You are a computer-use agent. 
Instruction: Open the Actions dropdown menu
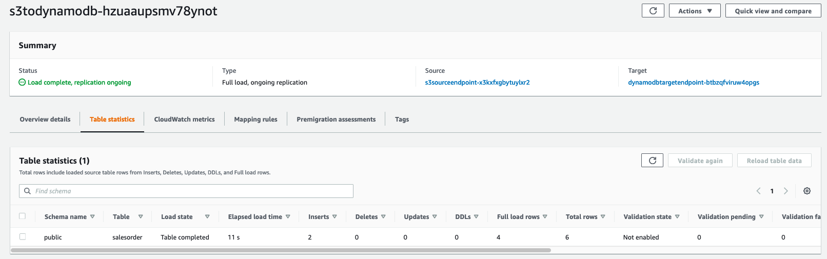tap(695, 11)
